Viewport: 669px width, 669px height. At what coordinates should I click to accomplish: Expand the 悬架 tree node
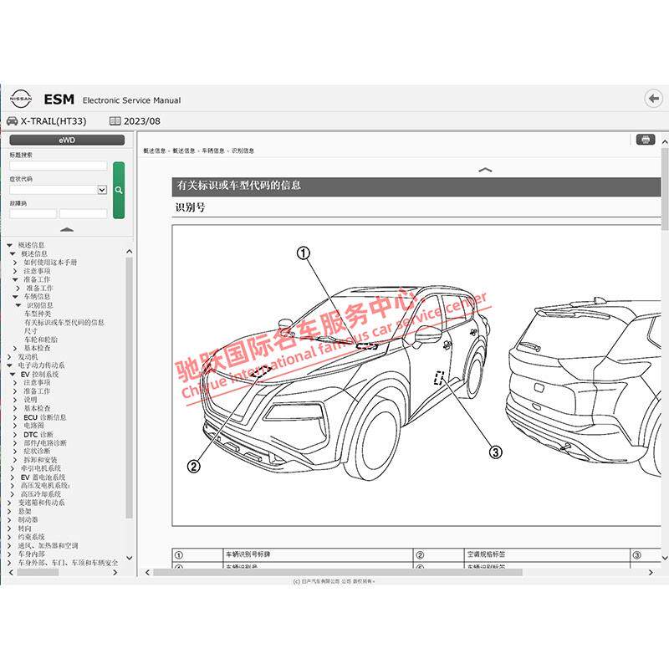(9, 511)
